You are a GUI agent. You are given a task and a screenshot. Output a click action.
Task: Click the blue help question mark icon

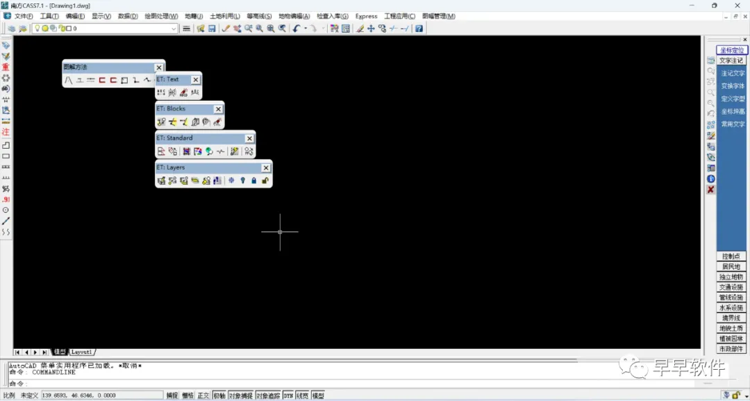(419, 28)
